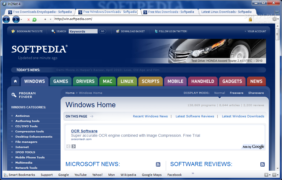Open the Handheld section tab
Image resolution: width=282 pixels, height=180 pixels.
click(x=203, y=81)
